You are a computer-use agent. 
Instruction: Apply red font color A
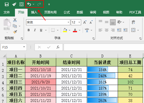(x=75, y=30)
